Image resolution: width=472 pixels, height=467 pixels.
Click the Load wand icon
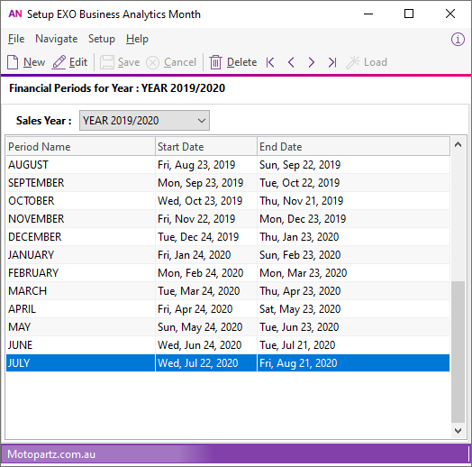pos(352,62)
